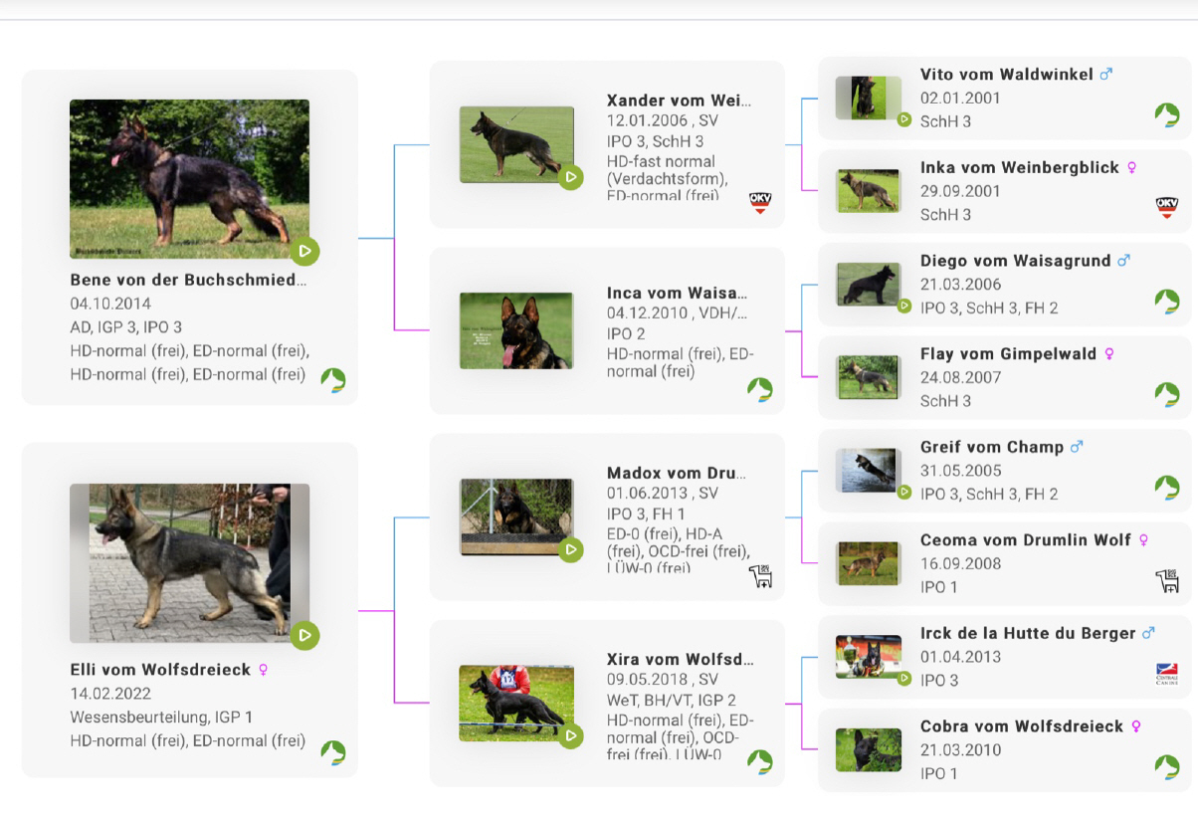Open Greif vom Champ jumping dog thumbnail
The image size is (1198, 826).
tap(868, 471)
